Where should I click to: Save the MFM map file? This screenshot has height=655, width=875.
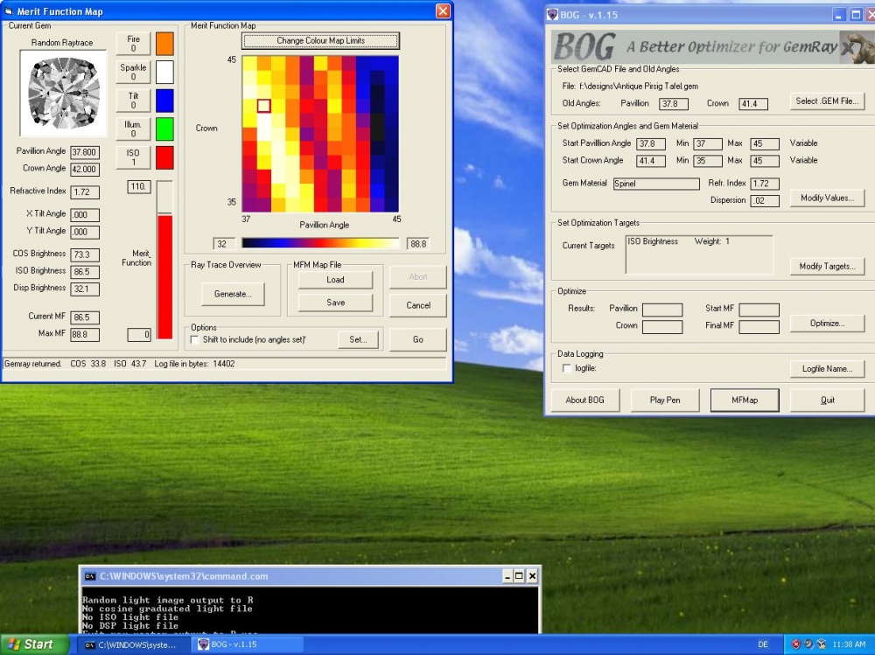pyautogui.click(x=335, y=303)
